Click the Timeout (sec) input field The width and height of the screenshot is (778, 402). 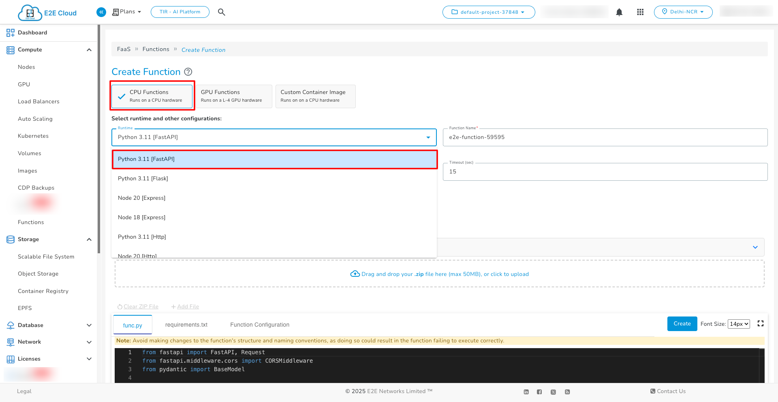coord(605,172)
